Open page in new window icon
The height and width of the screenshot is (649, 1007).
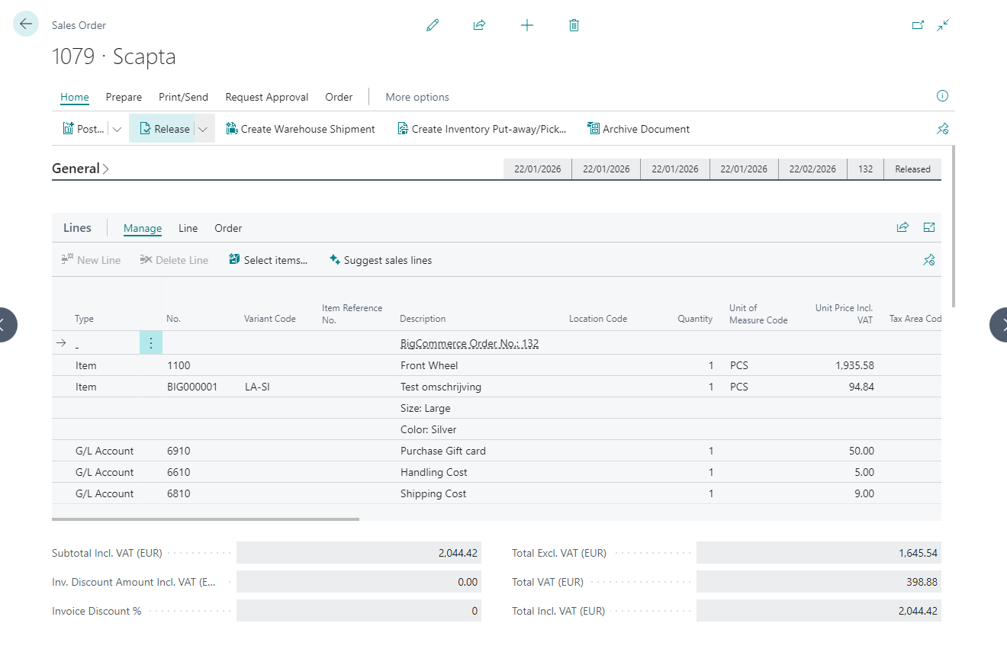tap(919, 25)
